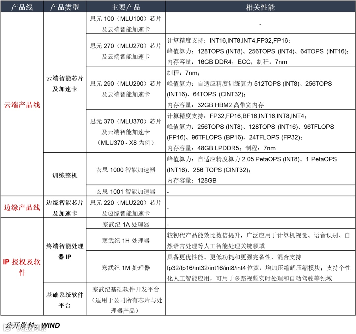
Task: Click the 1H performance text 较初代产品能效比数倍提升
Action: coord(260,240)
